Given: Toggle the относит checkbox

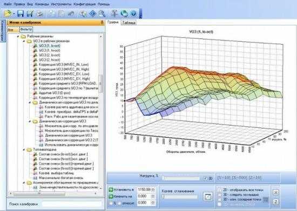Looking at the screenshot, I should 119,203.
